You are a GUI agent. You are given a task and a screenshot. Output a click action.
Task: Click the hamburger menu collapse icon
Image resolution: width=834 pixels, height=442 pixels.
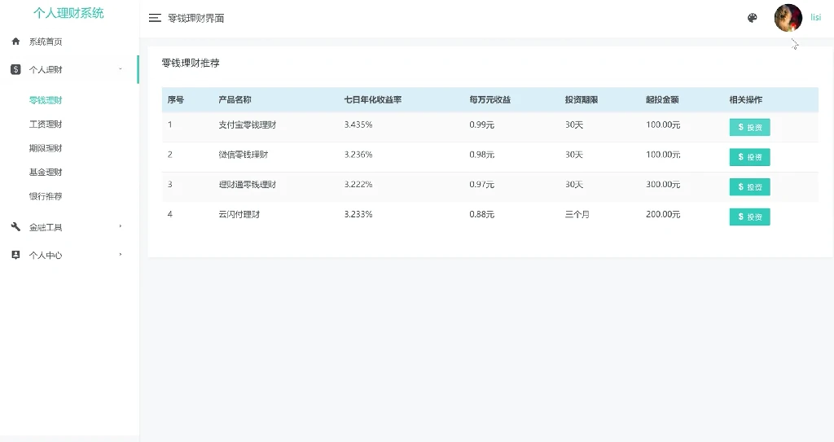coord(155,18)
